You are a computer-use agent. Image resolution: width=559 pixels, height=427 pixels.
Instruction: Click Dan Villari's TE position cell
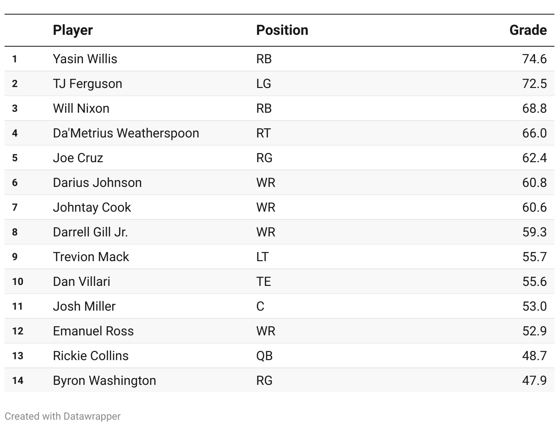pyautogui.click(x=263, y=282)
